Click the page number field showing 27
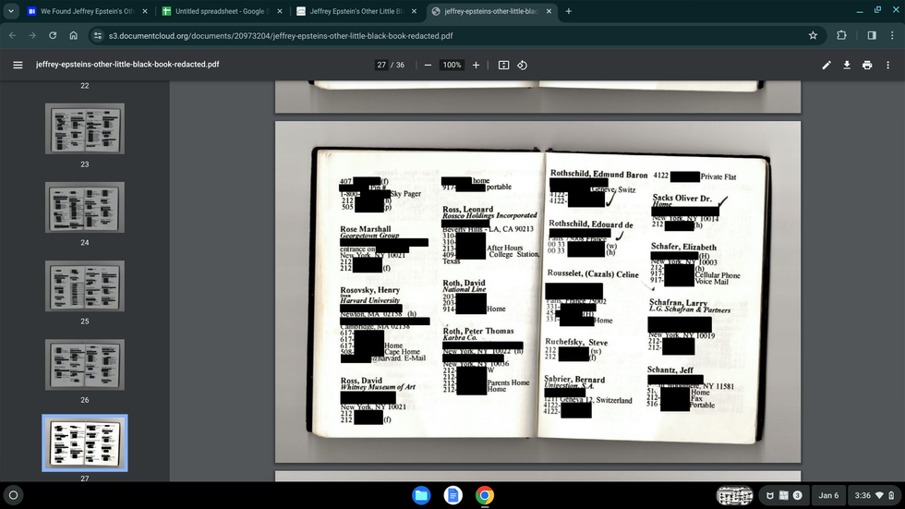 pos(381,66)
